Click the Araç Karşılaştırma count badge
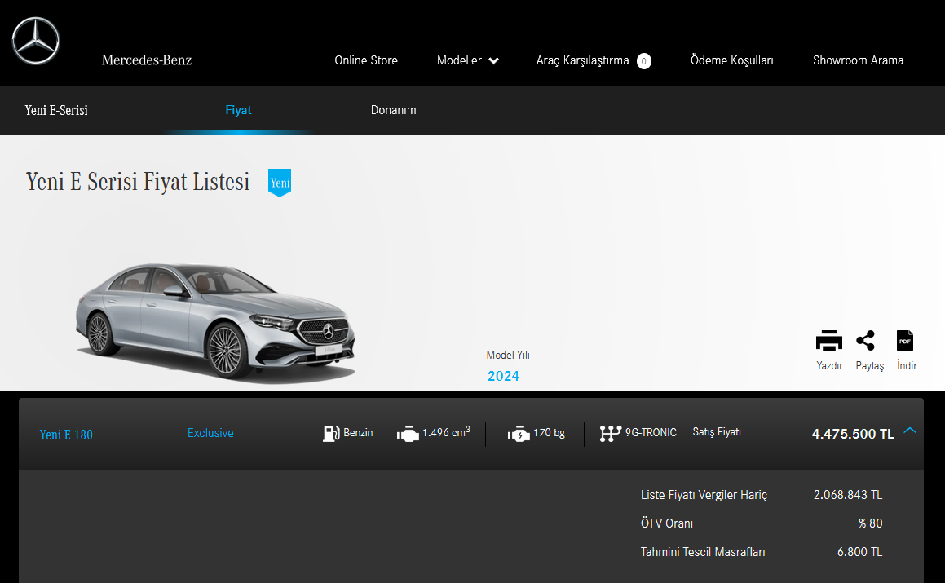The height and width of the screenshot is (583, 945). pos(644,61)
